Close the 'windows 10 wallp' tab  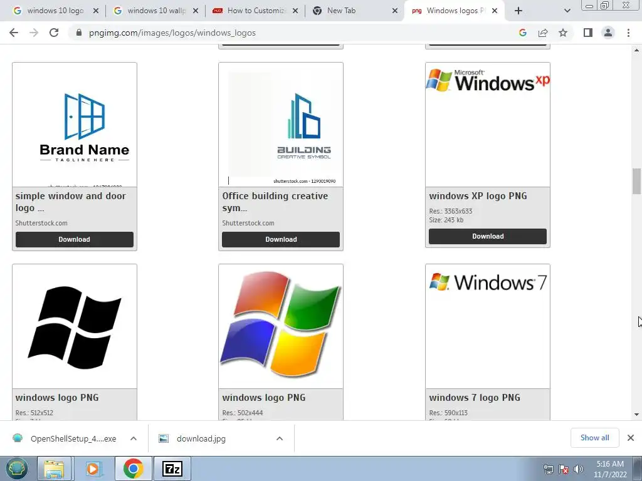tap(196, 11)
